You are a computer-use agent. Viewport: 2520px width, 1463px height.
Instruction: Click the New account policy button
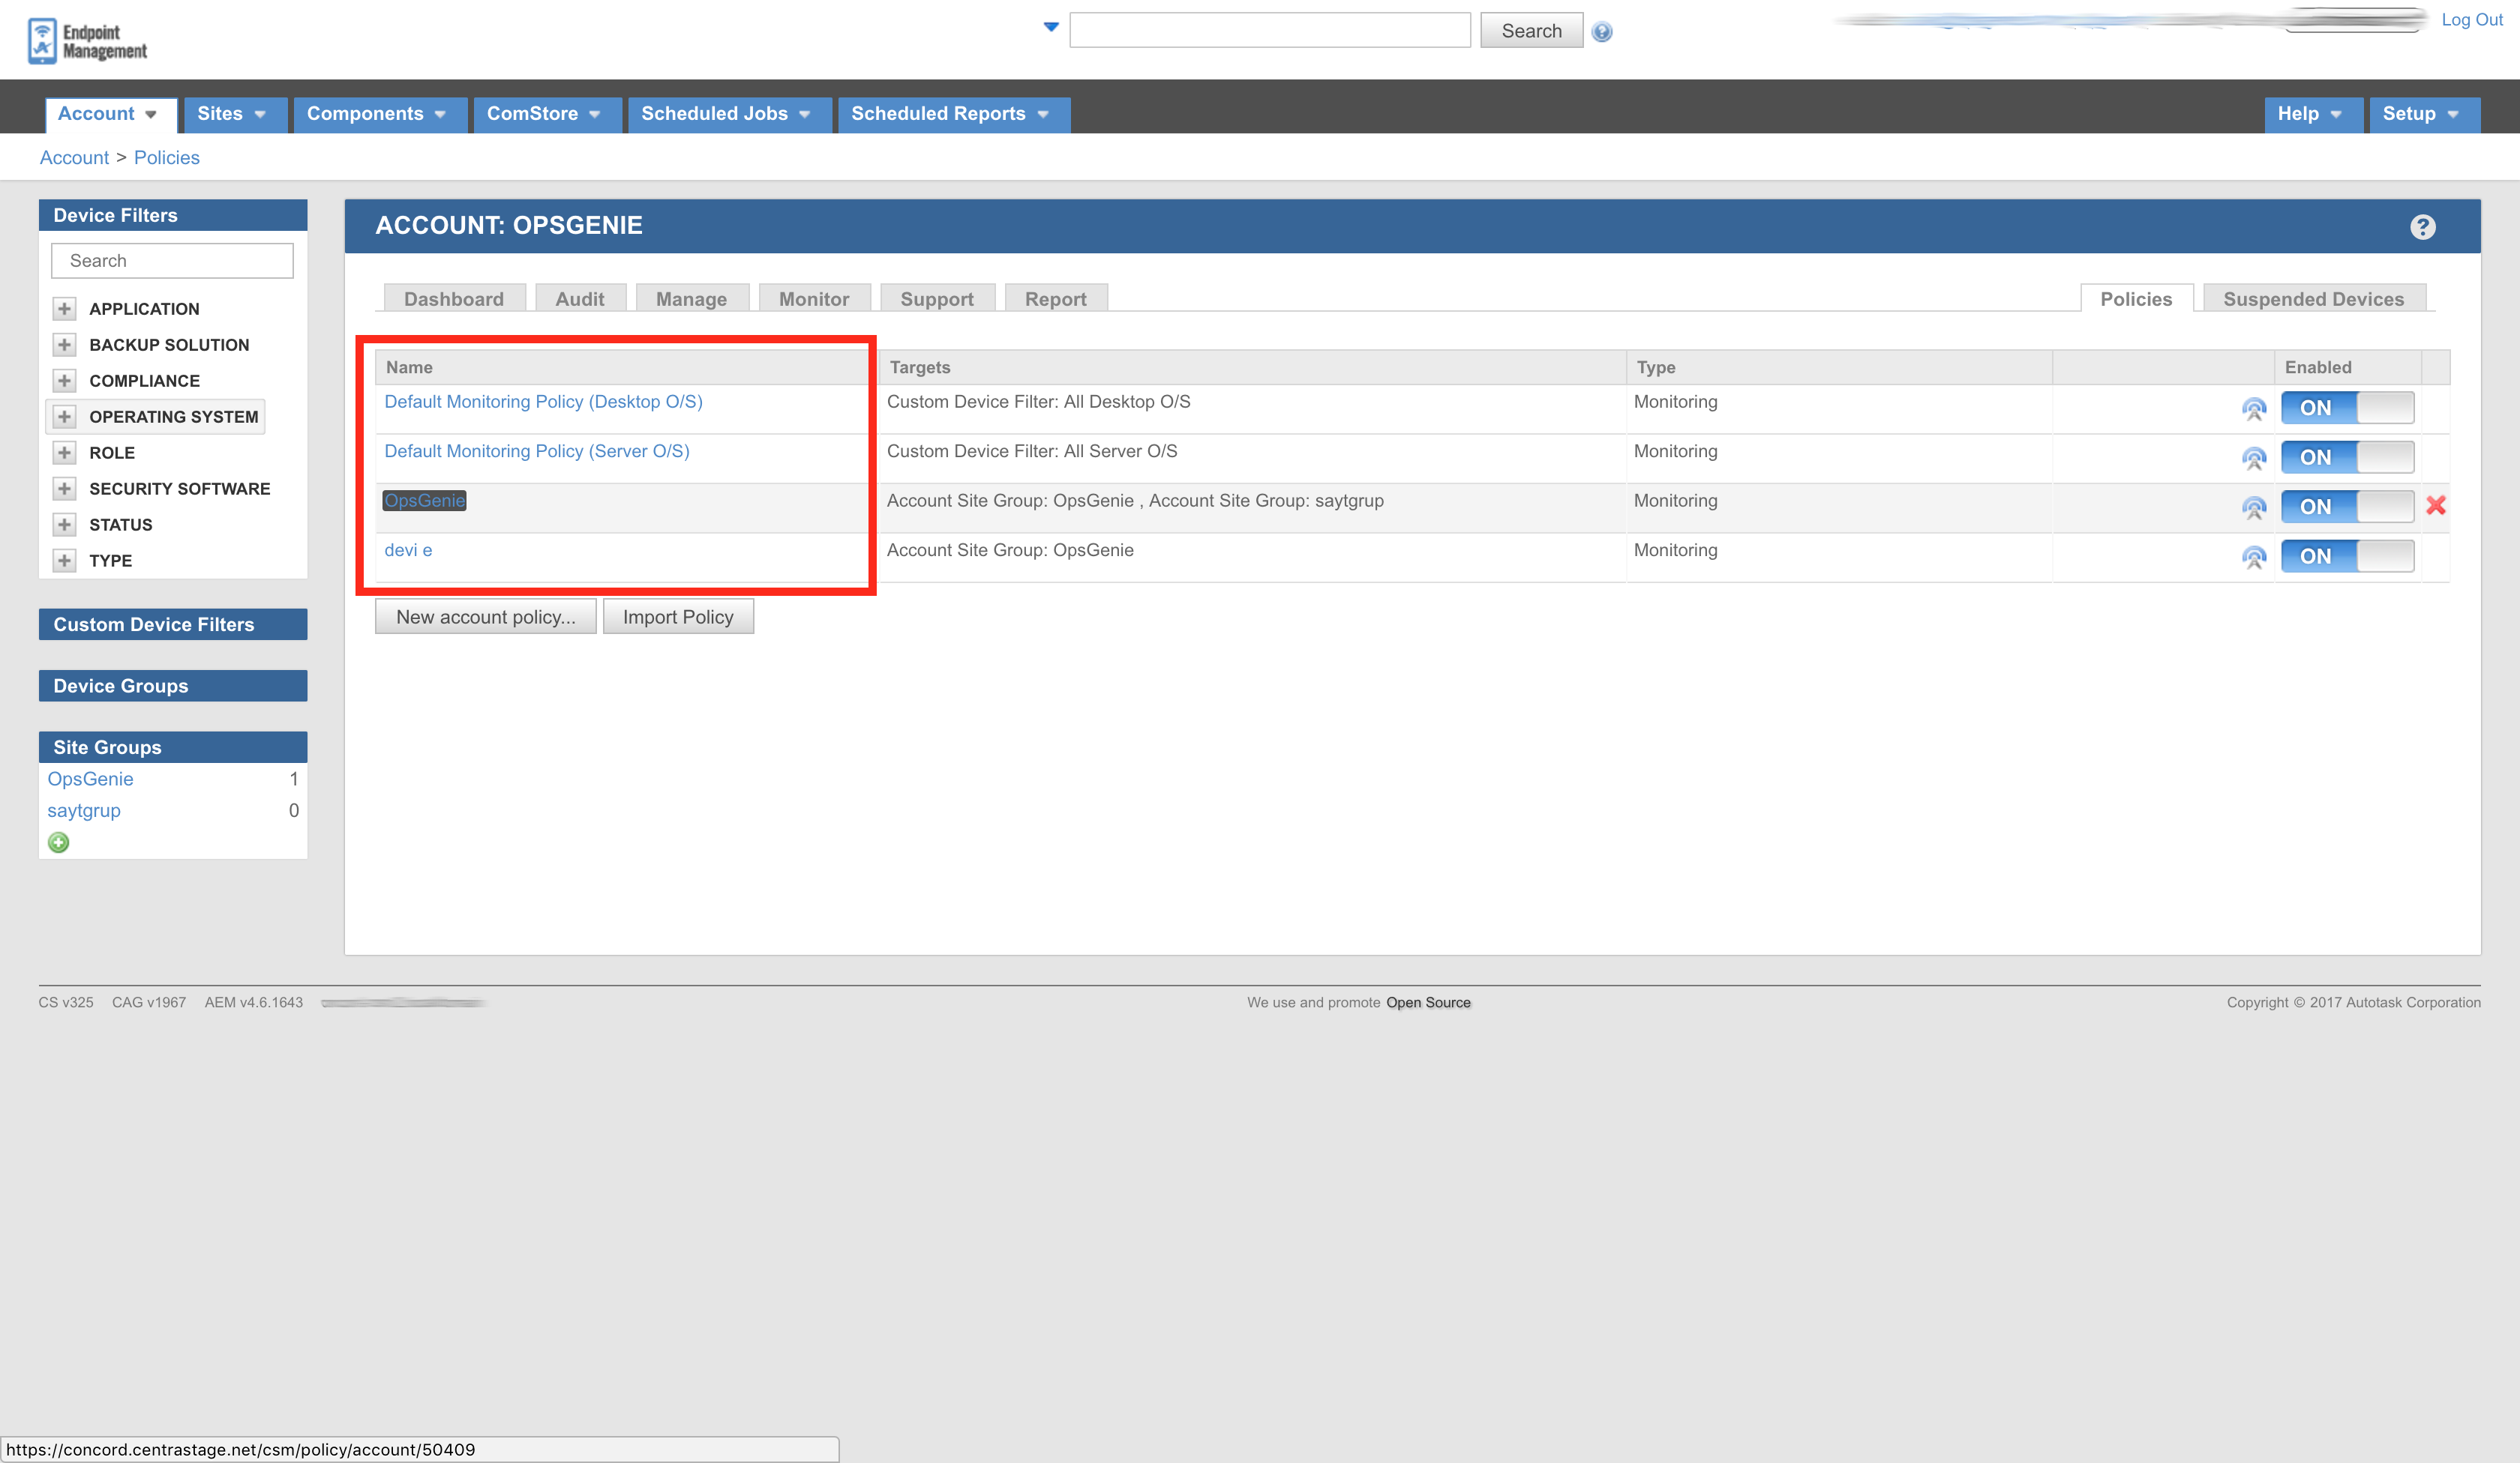[x=485, y=617]
